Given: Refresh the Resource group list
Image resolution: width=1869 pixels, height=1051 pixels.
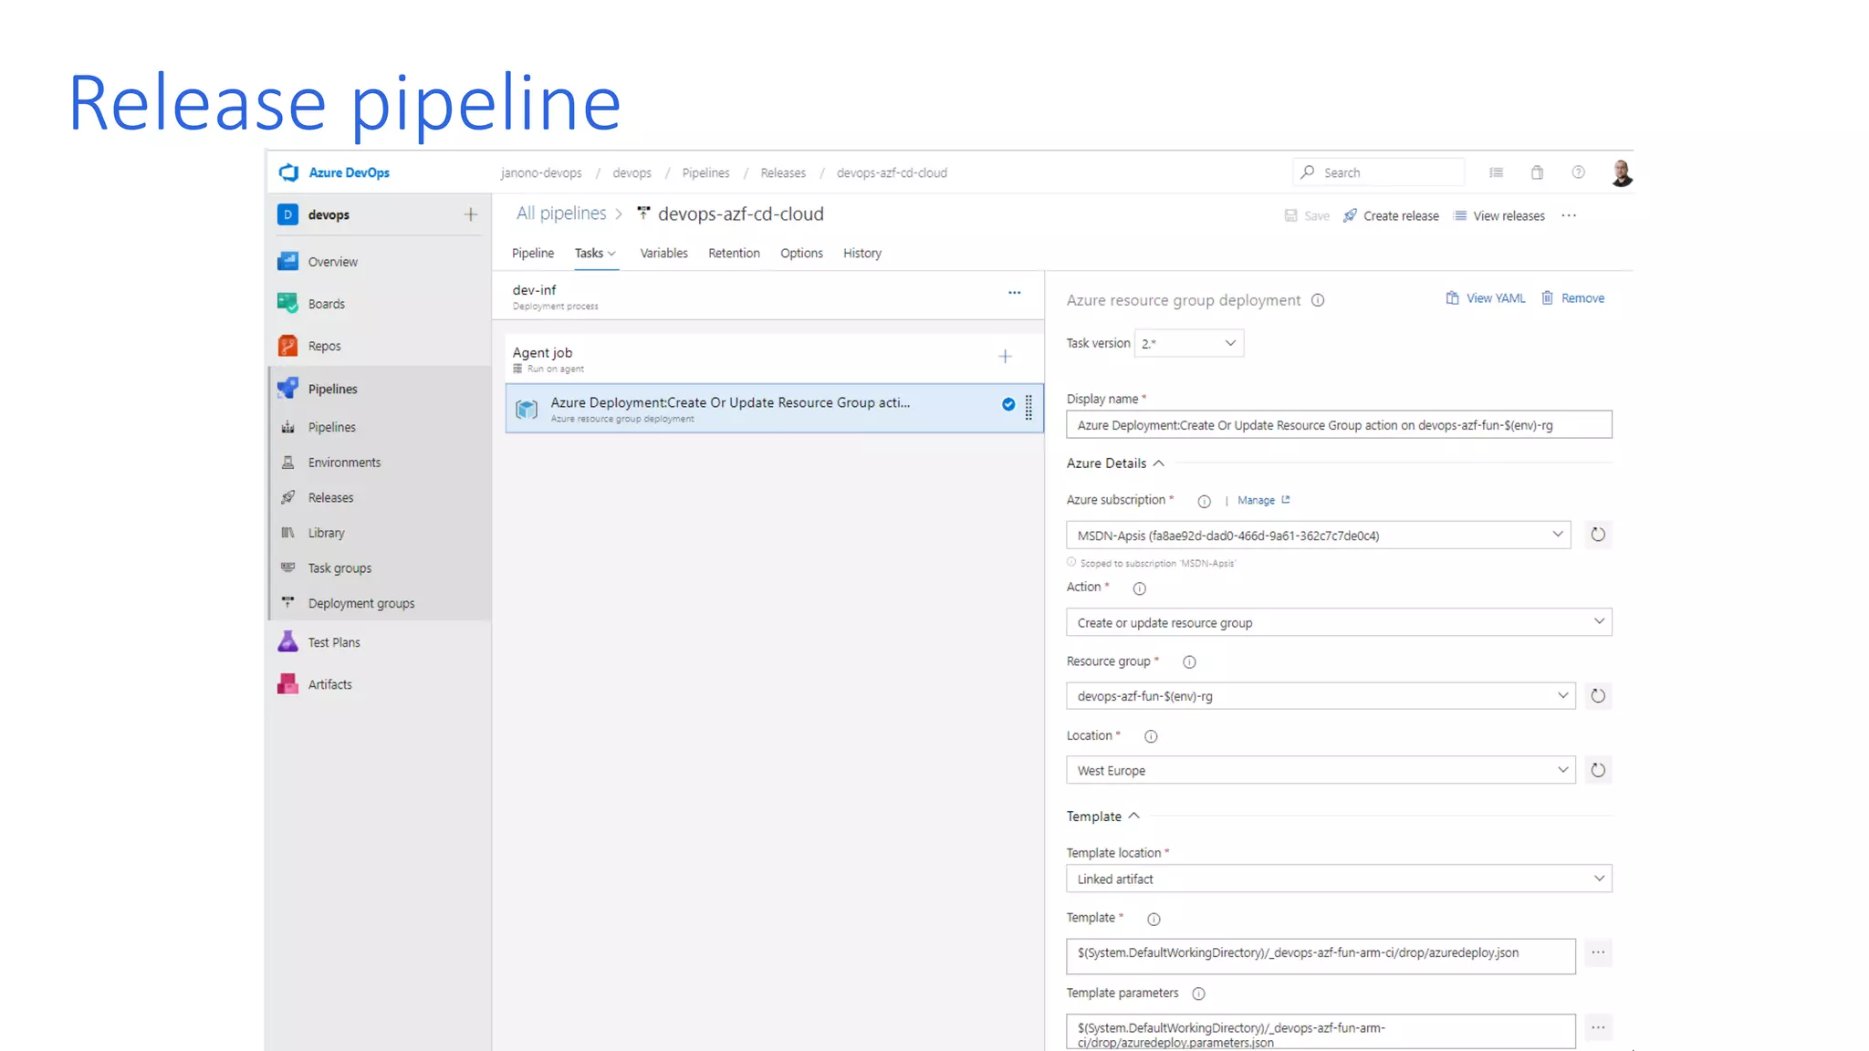Looking at the screenshot, I should pyautogui.click(x=1598, y=696).
